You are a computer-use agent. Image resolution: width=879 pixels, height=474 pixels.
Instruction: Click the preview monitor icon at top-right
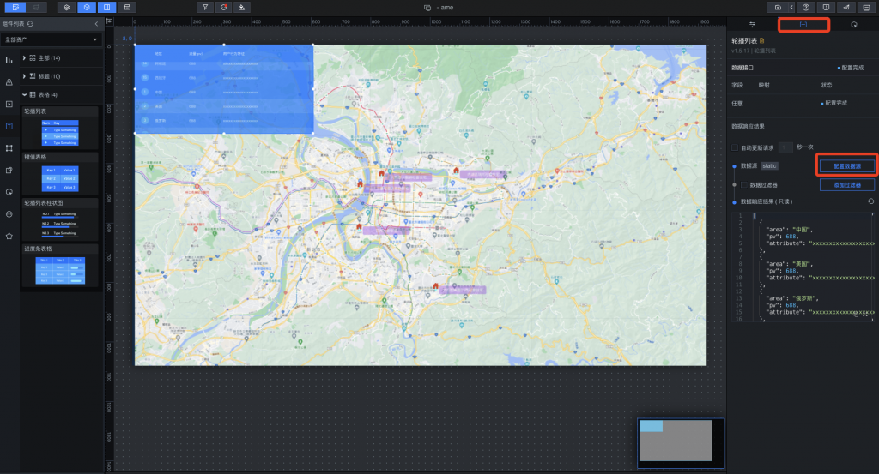[x=826, y=7]
